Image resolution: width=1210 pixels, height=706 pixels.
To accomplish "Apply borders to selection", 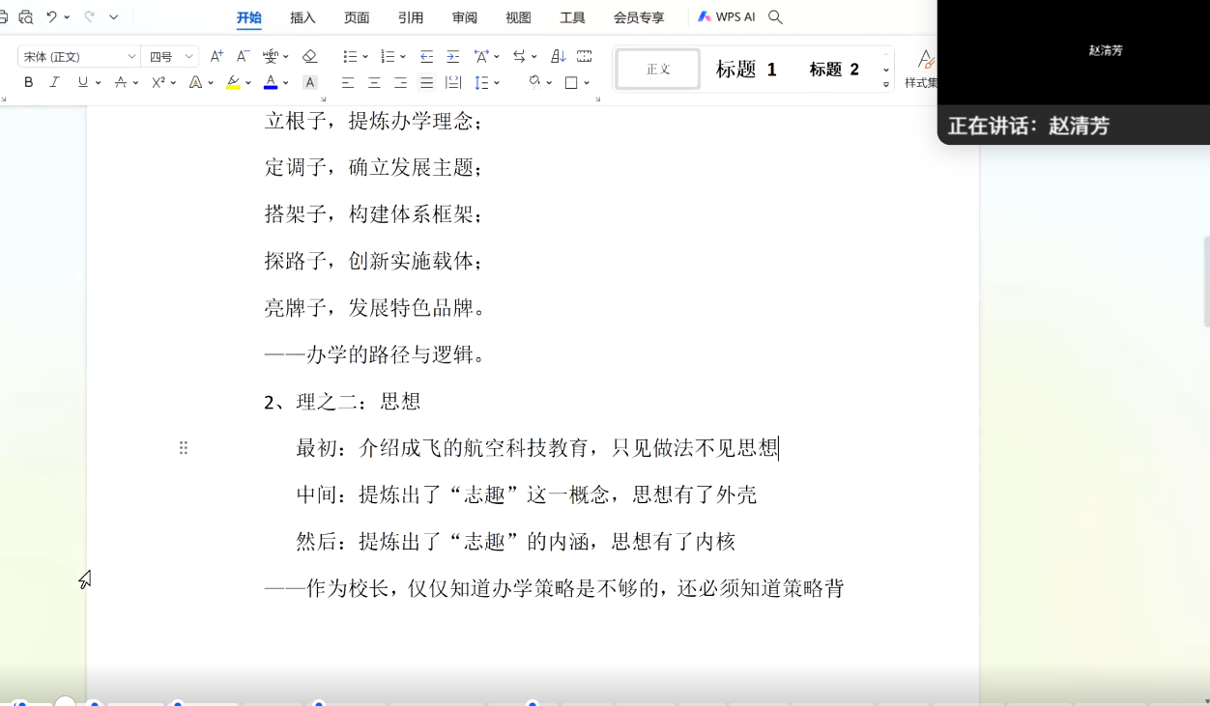I will point(571,83).
